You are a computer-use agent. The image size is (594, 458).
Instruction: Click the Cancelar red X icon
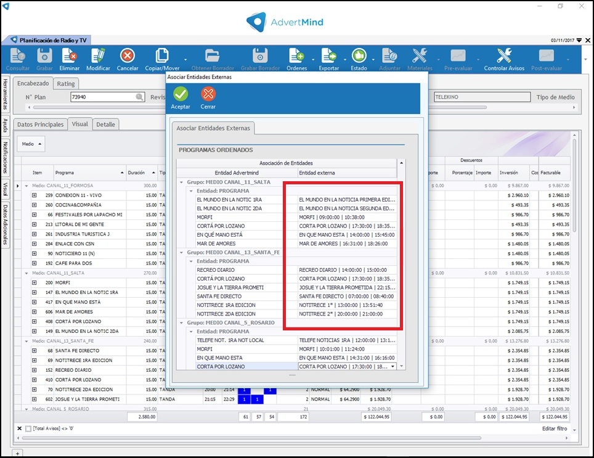point(128,55)
